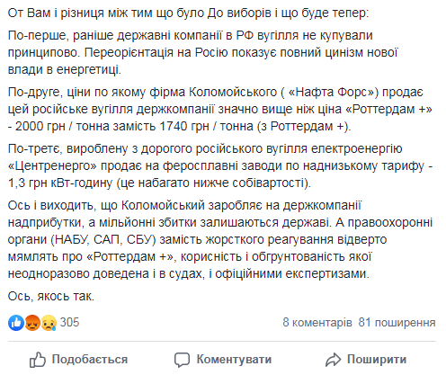Click the first line От Вам і різниця
The image size is (446, 375).
click(x=188, y=13)
